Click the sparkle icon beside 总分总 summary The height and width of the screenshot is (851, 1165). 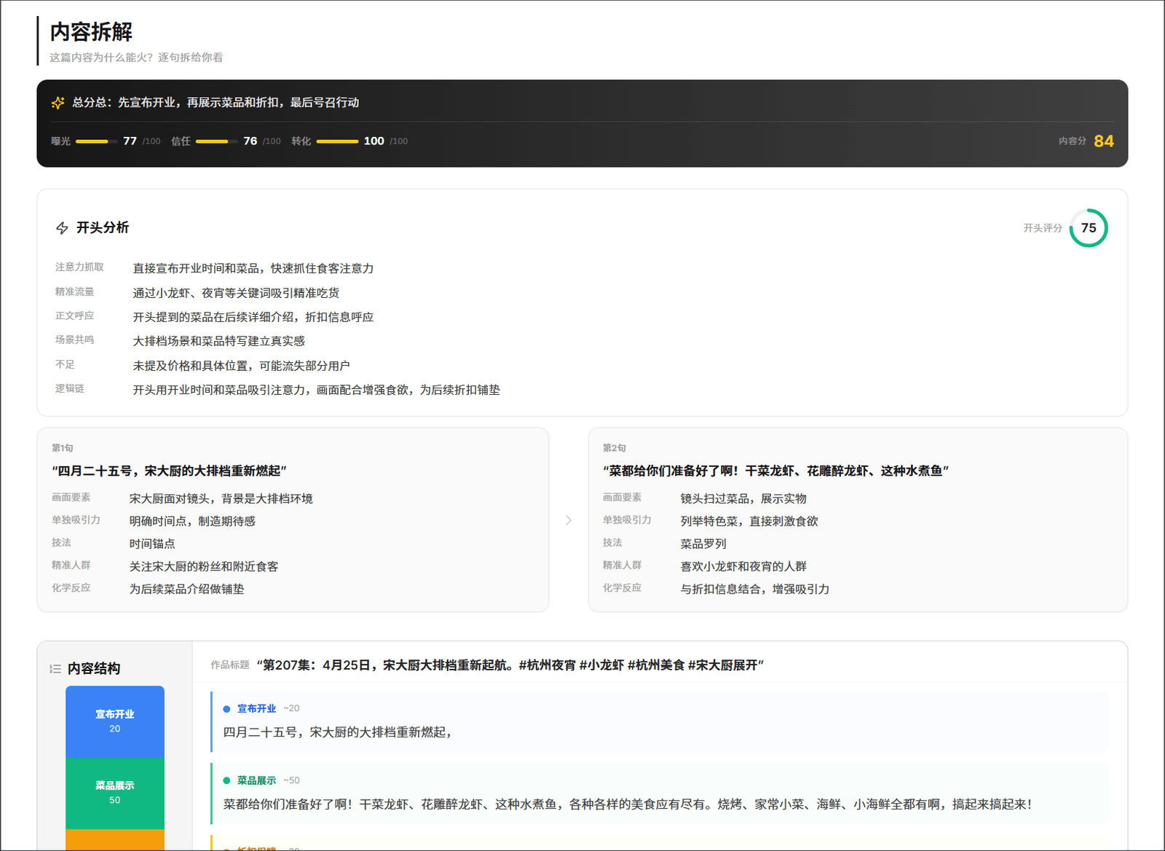[x=58, y=103]
